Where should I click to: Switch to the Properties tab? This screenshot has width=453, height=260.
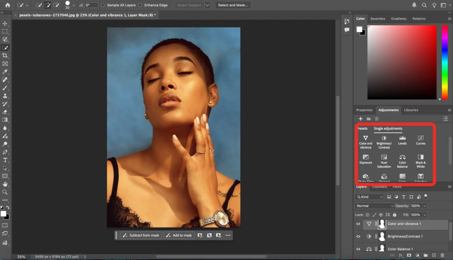pos(364,110)
